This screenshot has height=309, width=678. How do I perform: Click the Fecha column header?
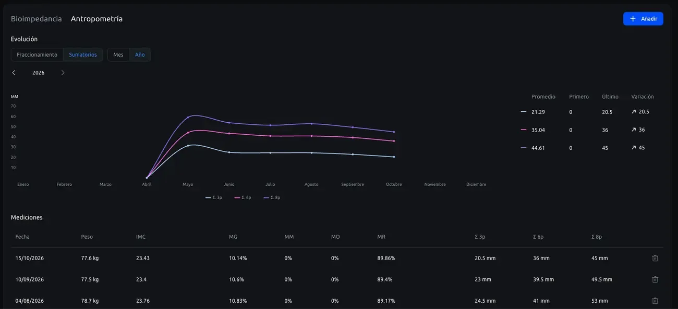tap(22, 237)
